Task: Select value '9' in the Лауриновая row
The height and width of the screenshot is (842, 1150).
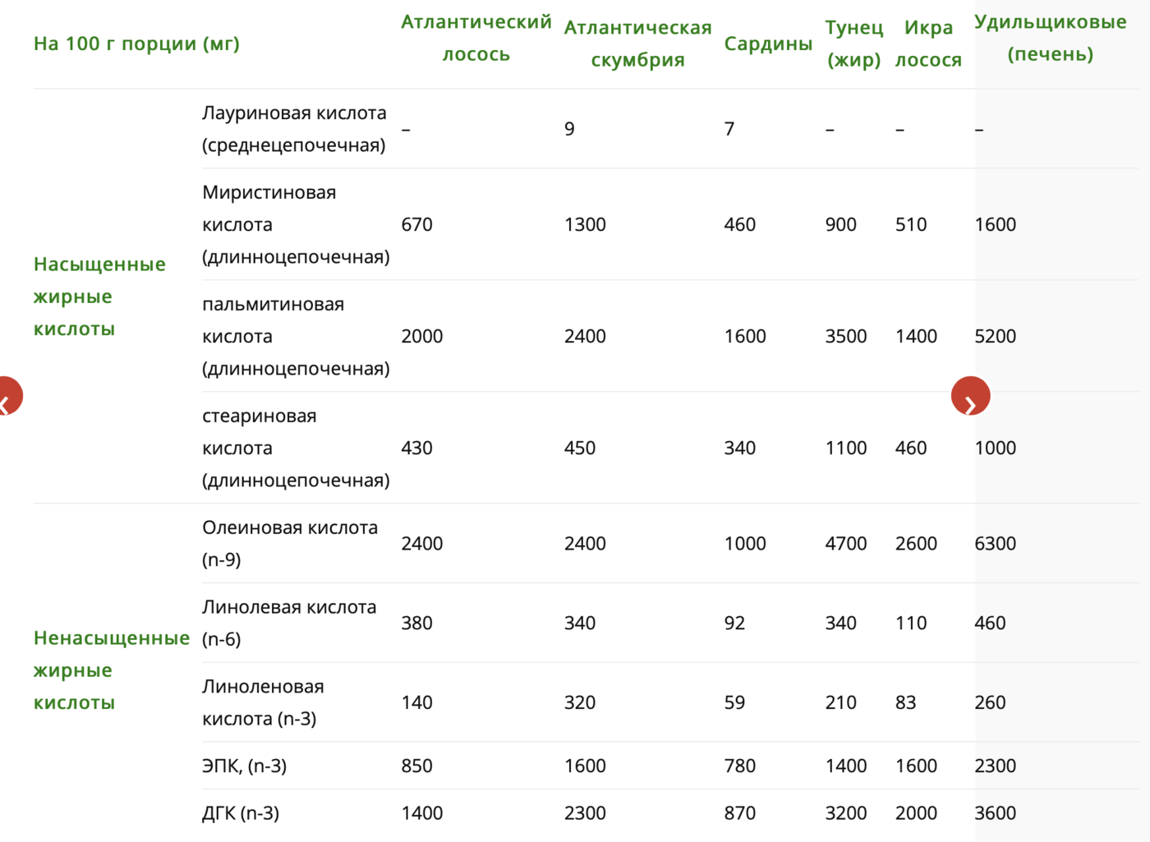Action: (x=569, y=129)
